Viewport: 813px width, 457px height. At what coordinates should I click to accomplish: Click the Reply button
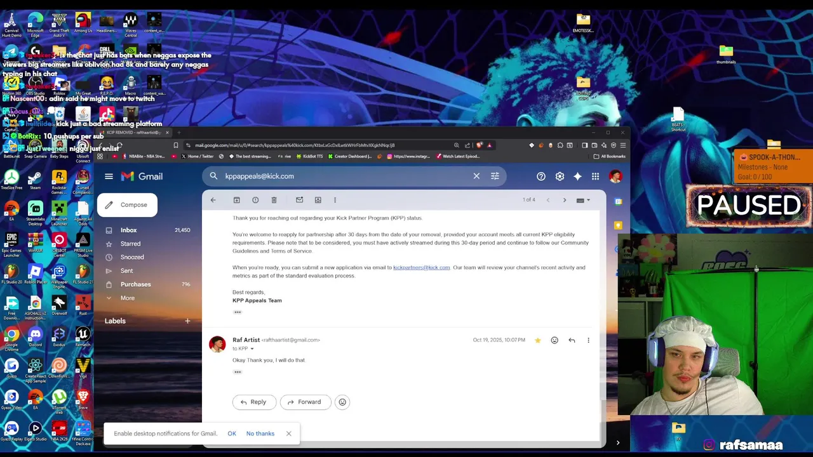pyautogui.click(x=253, y=402)
